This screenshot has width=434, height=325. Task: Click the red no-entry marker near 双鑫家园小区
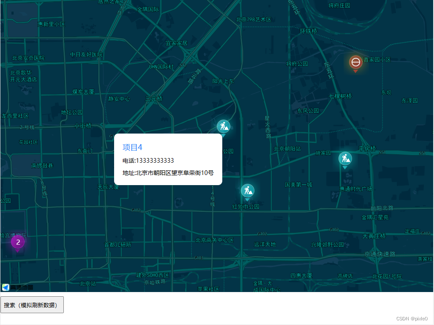356,63
